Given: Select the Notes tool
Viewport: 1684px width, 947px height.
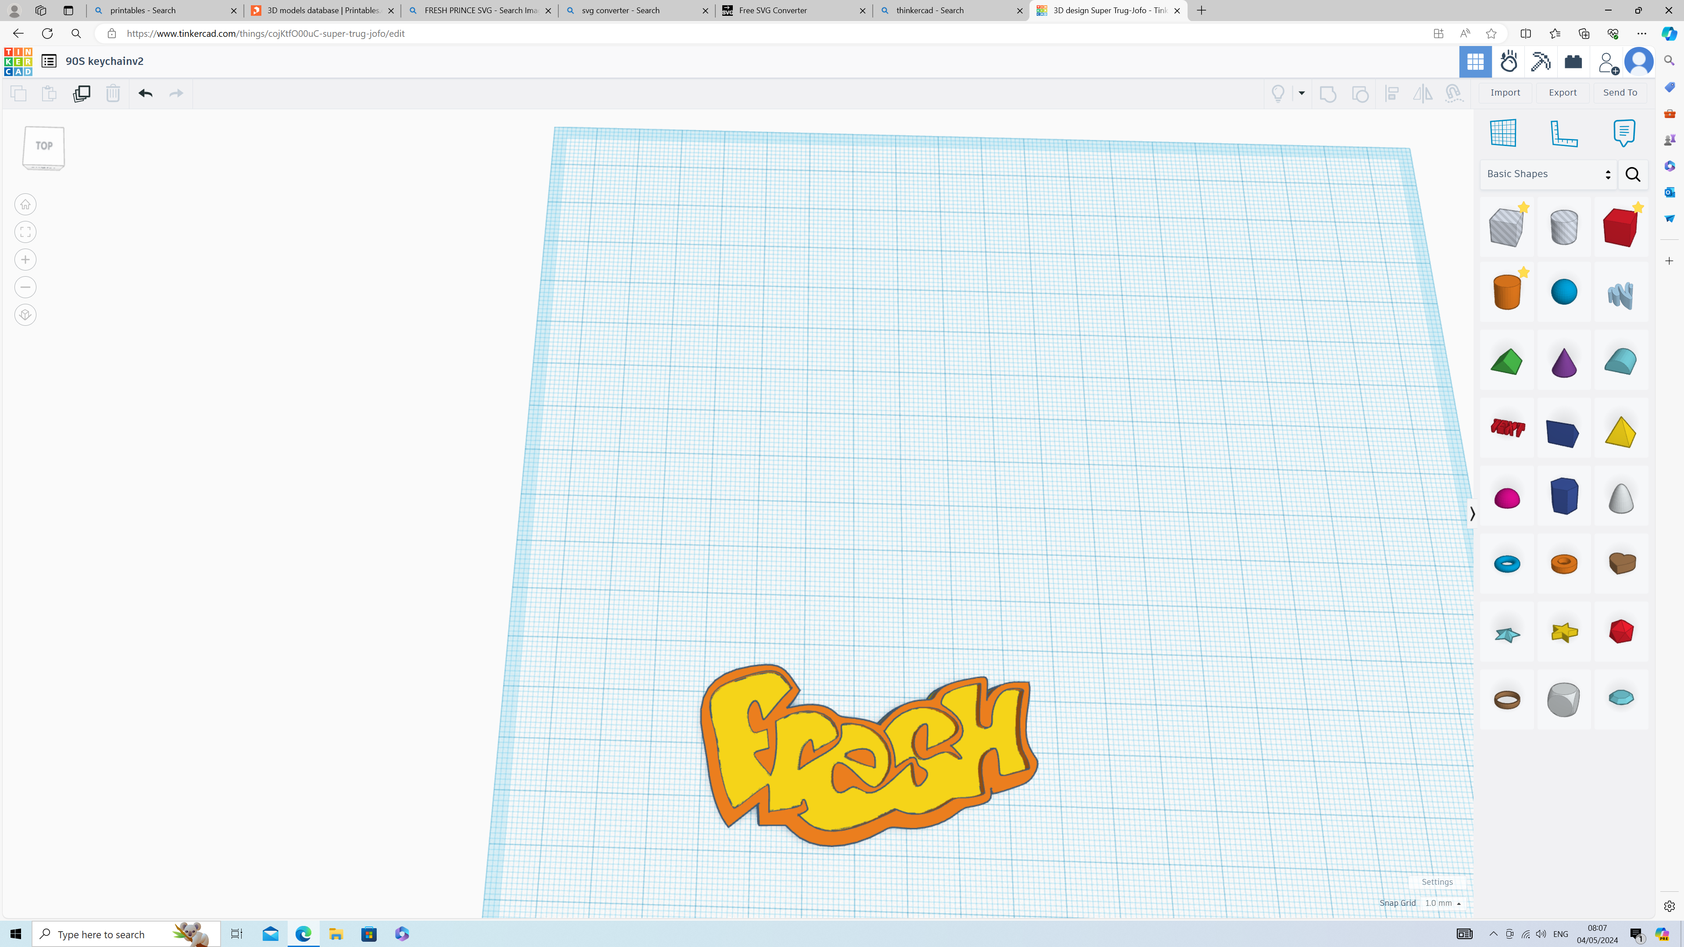Looking at the screenshot, I should coord(1624,133).
